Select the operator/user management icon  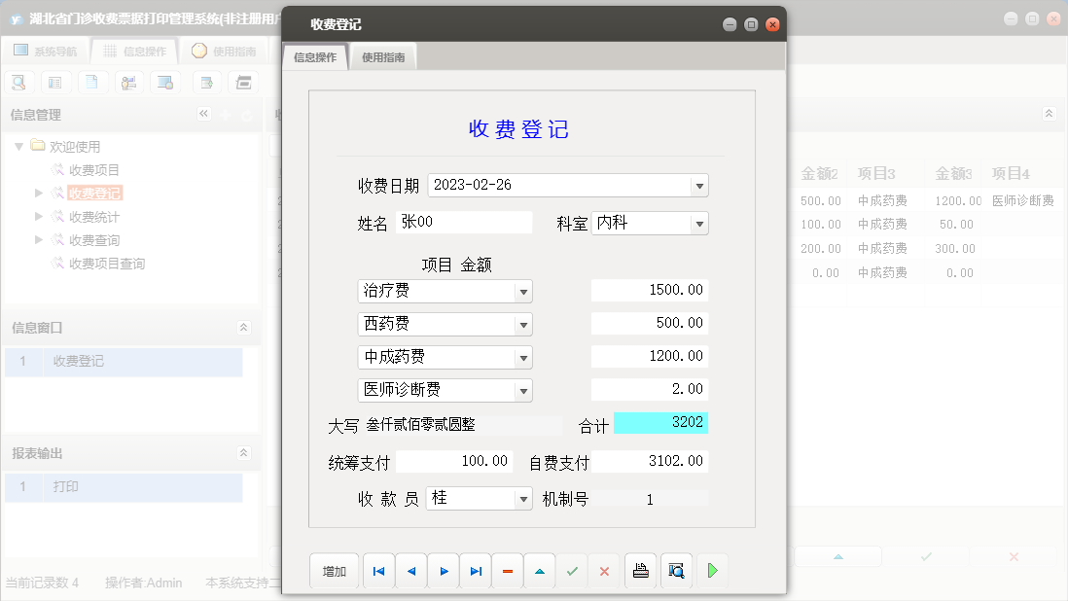pos(129,82)
